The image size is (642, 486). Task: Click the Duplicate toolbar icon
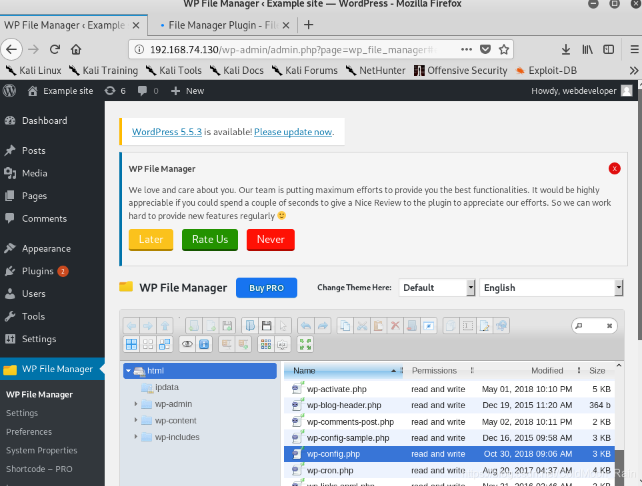[x=451, y=326]
